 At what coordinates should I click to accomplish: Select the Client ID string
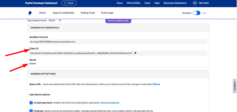[82, 53]
